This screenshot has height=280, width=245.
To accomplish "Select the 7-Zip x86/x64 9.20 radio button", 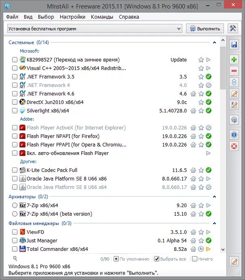I will point(15,206).
